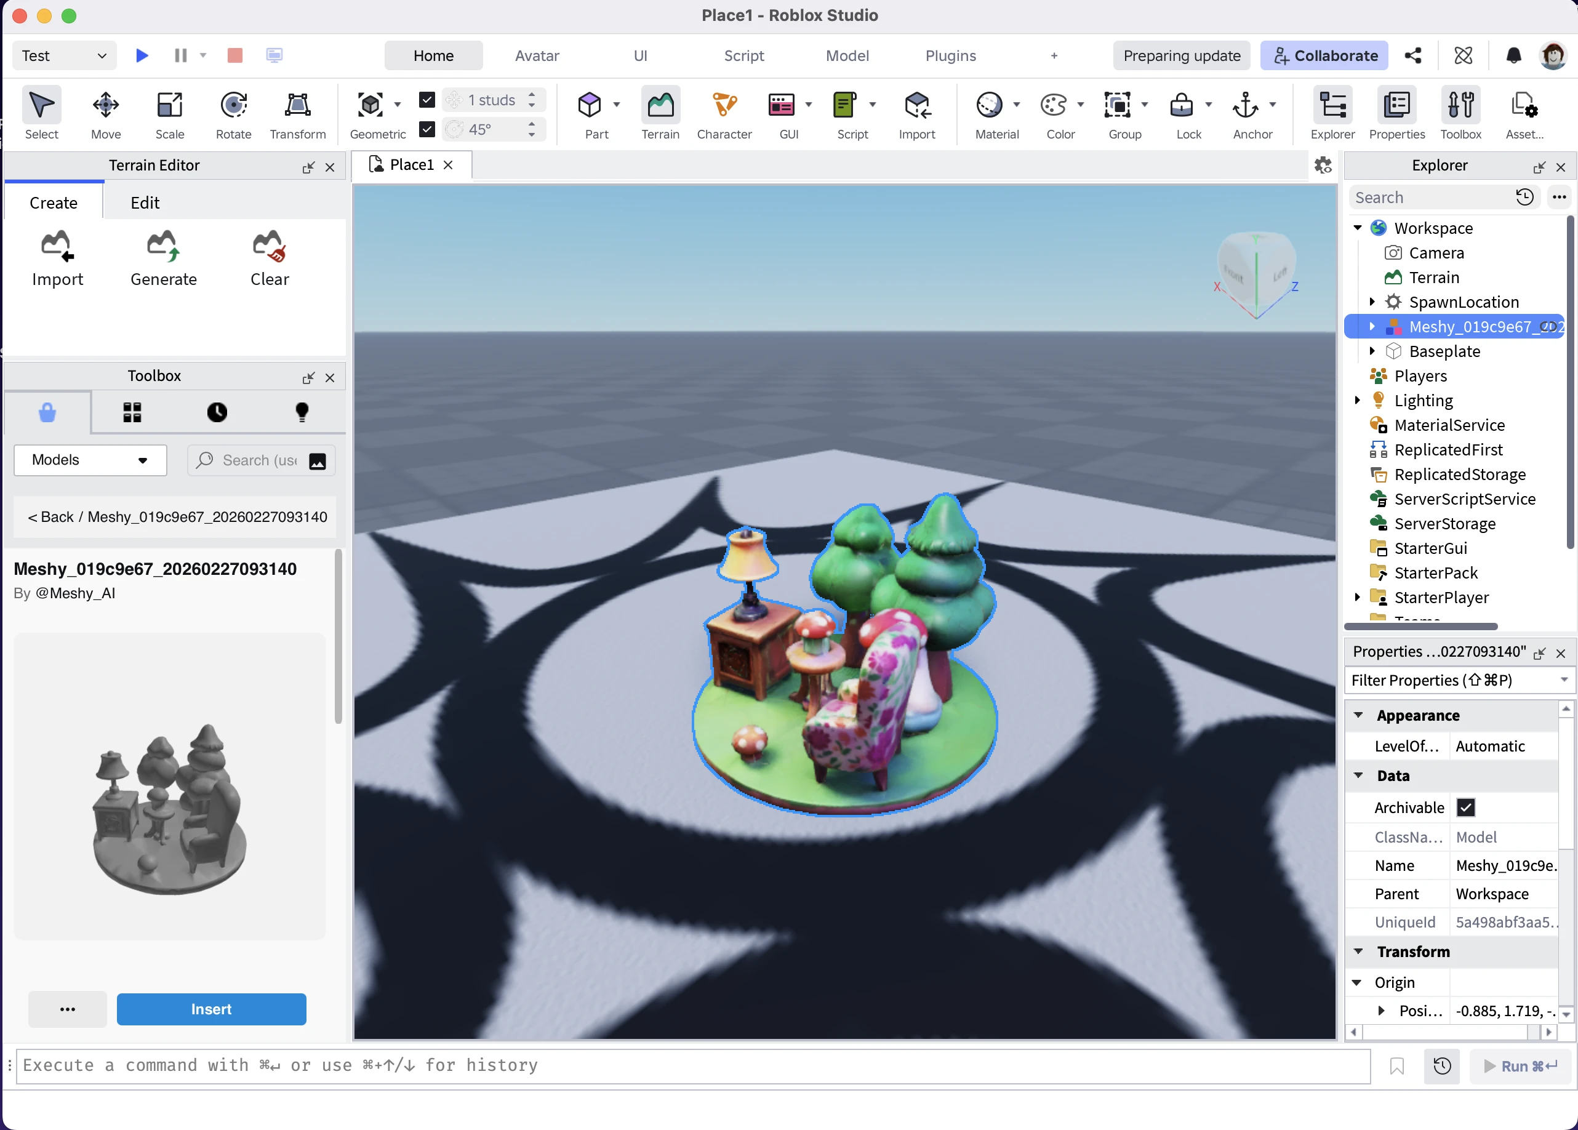1578x1130 pixels.
Task: Insert a Part from the toolbar
Action: point(590,106)
